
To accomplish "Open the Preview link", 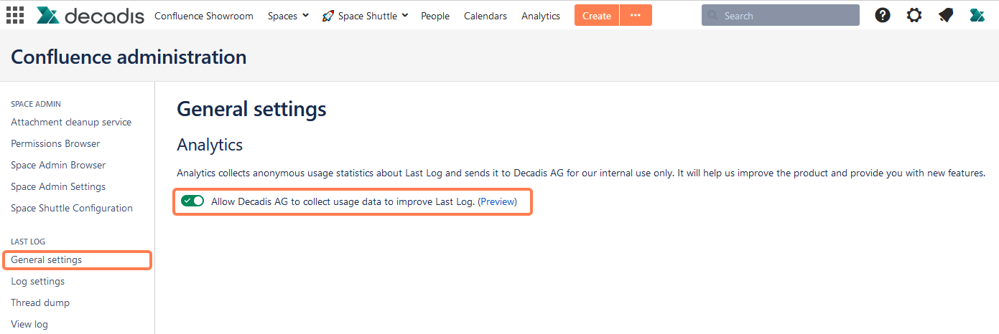I will (497, 201).
